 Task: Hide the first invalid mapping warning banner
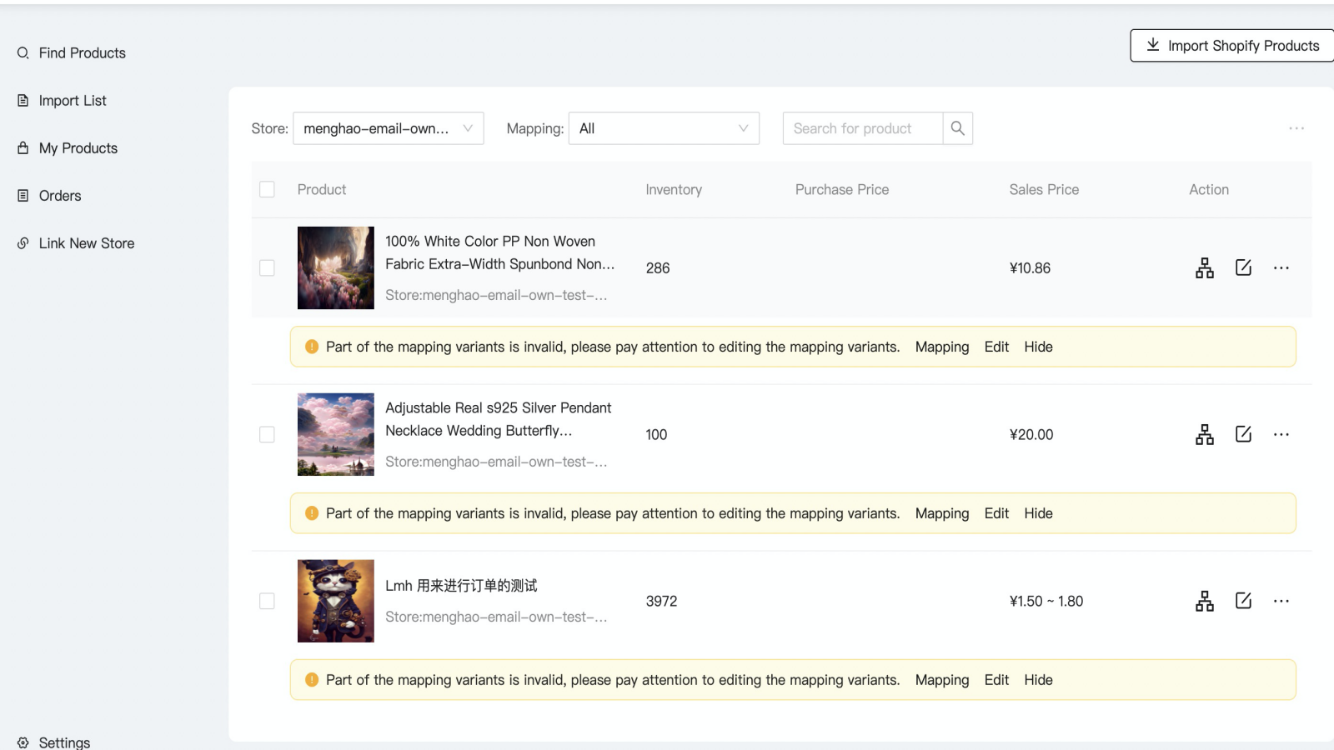pyautogui.click(x=1037, y=347)
